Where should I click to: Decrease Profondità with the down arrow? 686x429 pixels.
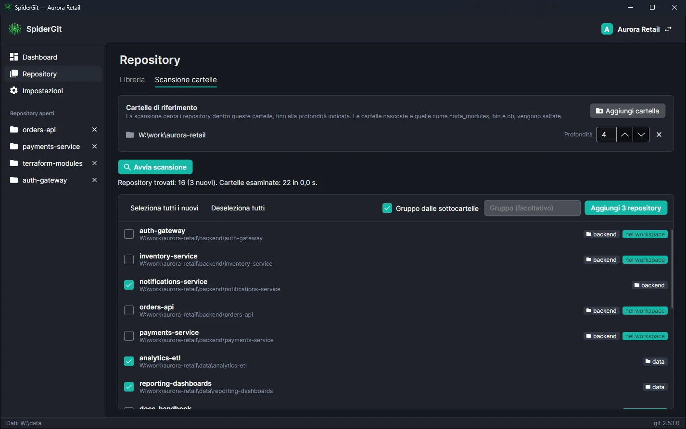click(641, 135)
